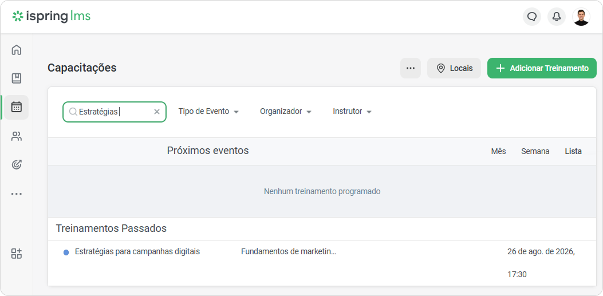Open the users icon in sidebar
The image size is (603, 296).
pos(16,136)
